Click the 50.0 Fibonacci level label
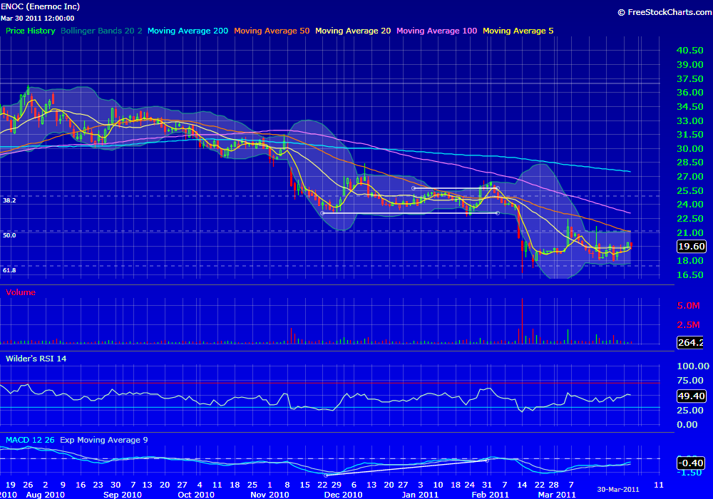 pos(9,235)
